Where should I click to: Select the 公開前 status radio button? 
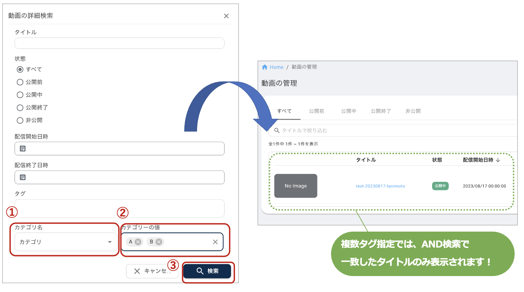[x=20, y=82]
